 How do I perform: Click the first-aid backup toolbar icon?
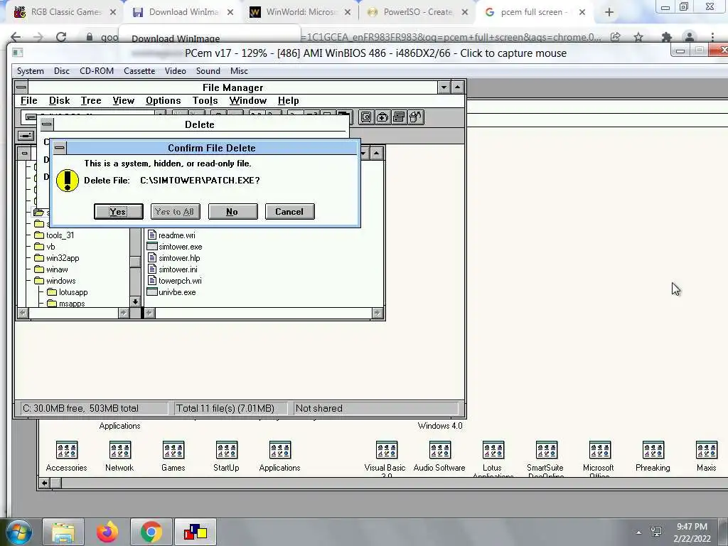382,117
